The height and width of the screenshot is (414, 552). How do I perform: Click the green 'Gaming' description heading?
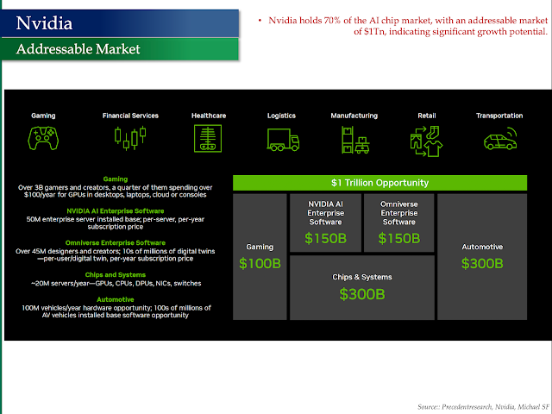[116, 179]
